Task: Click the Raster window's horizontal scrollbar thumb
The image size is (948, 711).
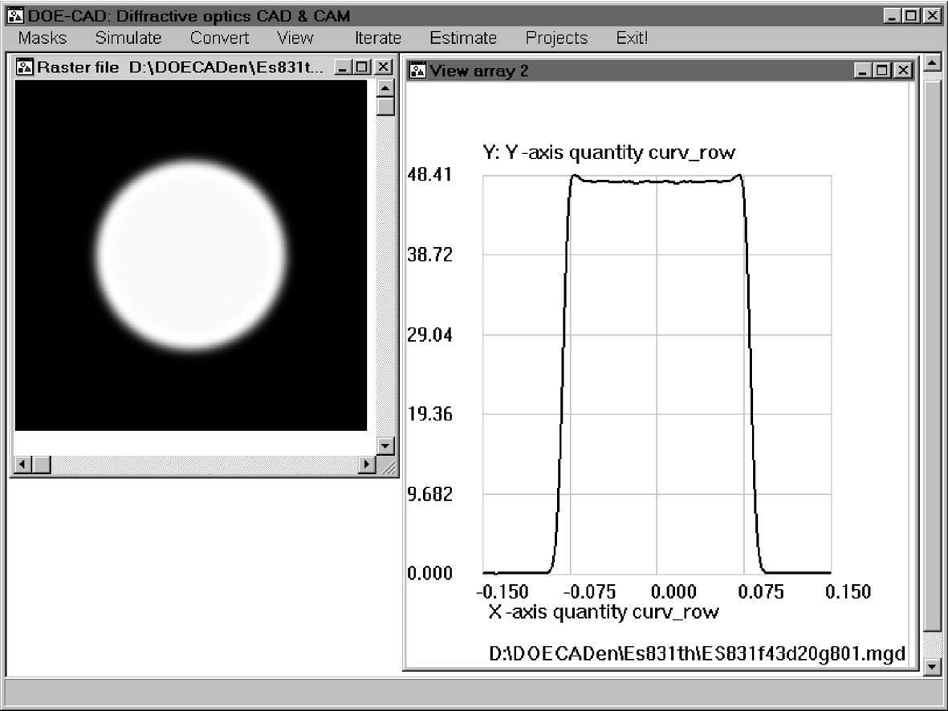Action: pos(42,464)
